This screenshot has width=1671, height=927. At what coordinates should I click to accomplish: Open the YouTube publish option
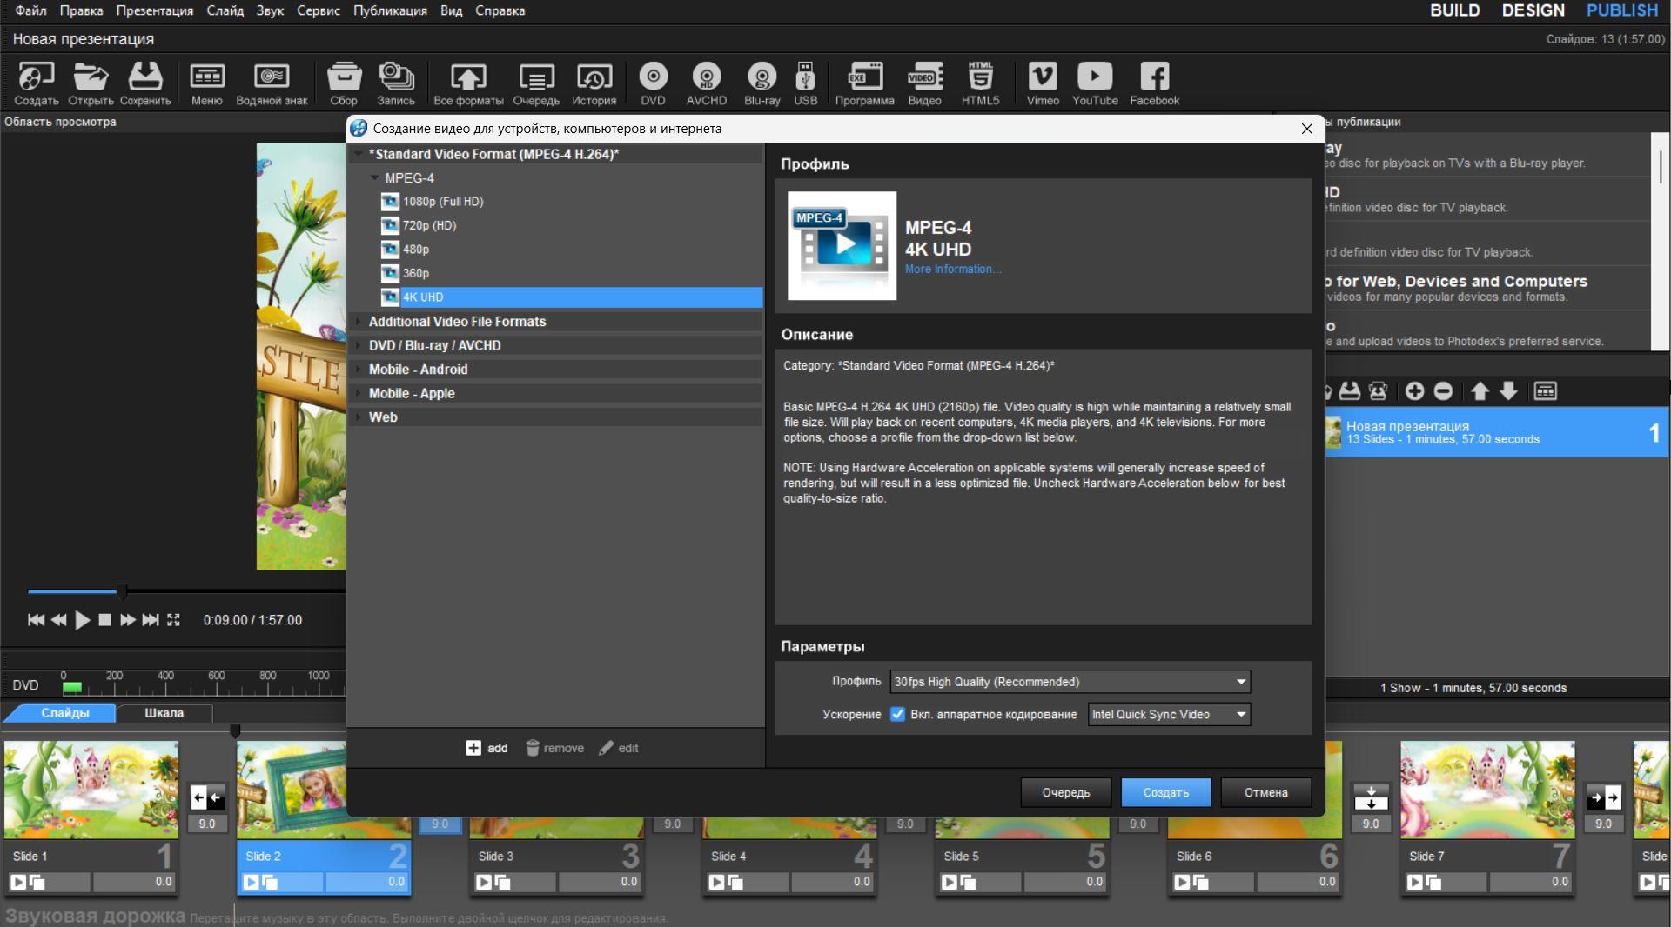pyautogui.click(x=1094, y=83)
